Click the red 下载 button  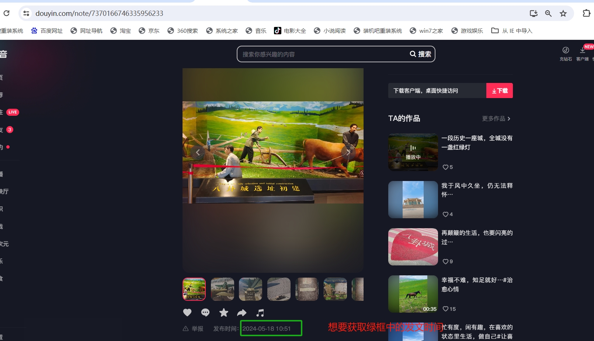[500, 91]
